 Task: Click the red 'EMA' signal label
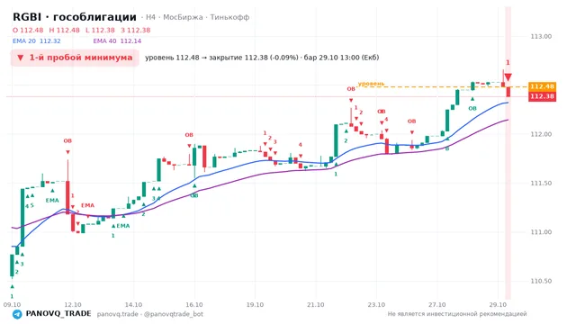pos(87,205)
